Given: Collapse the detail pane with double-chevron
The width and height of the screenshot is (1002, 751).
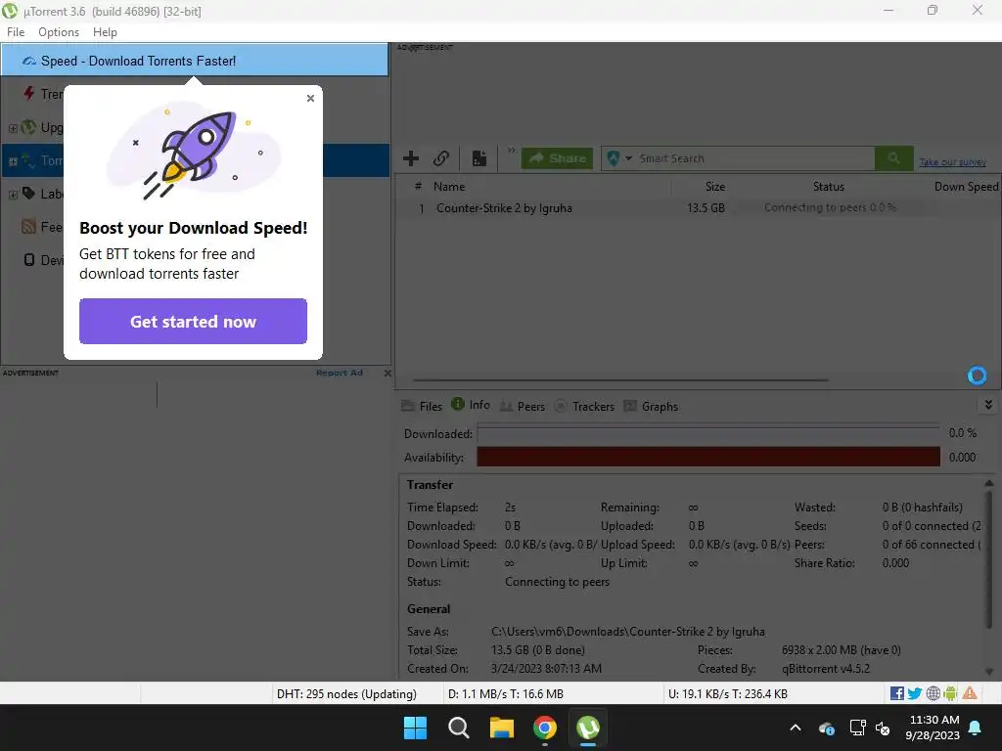Looking at the screenshot, I should pos(988,405).
